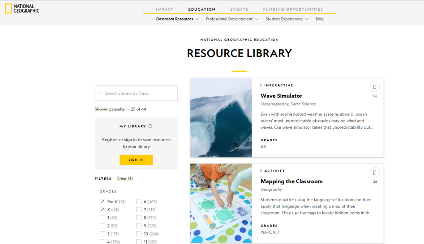Open the classroom map activity thumbnail
424x244 pixels.
(221, 203)
